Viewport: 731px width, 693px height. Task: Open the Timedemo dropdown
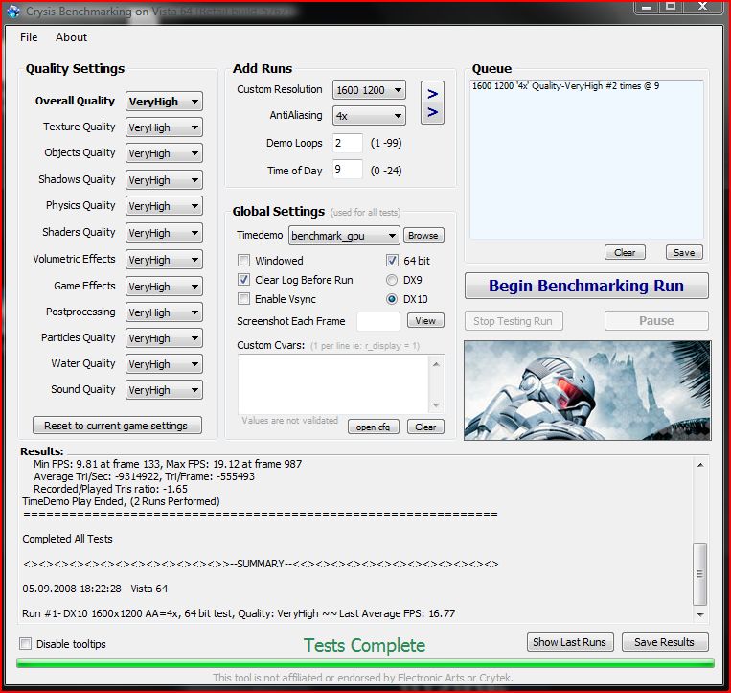344,236
